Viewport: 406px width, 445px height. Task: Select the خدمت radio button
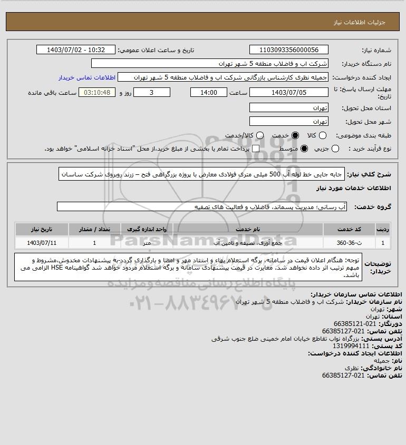click(x=295, y=136)
